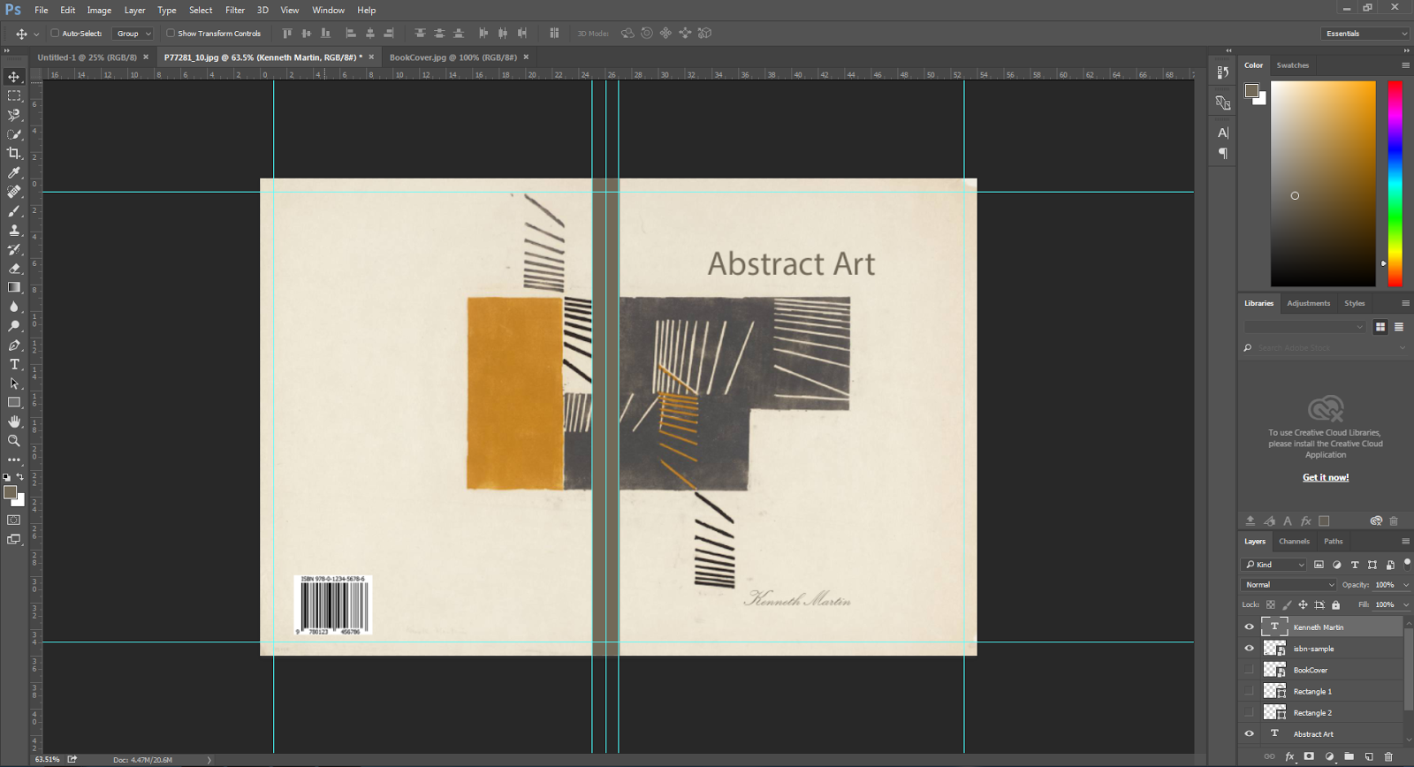Viewport: 1414px width, 767px height.
Task: Select the Hand tool
Action: (x=14, y=421)
